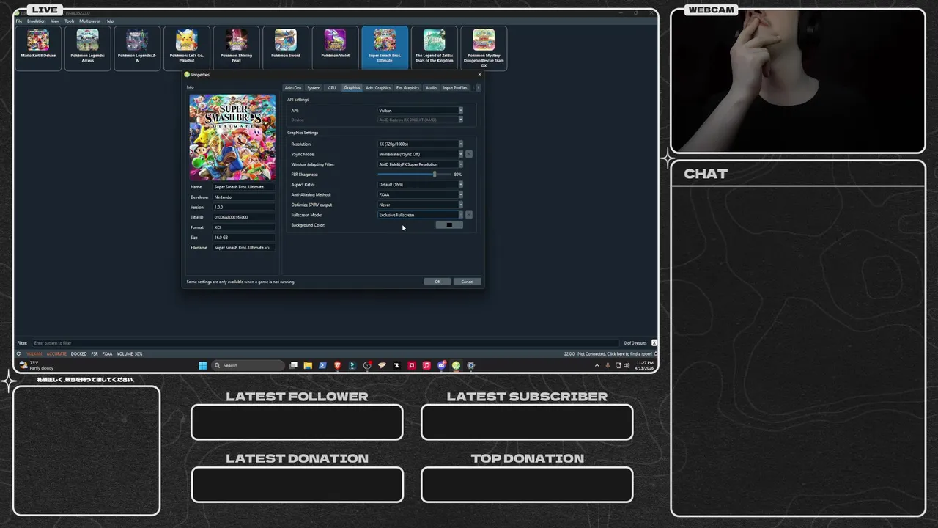The height and width of the screenshot is (528, 938).
Task: Open the Help menu
Action: point(109,21)
